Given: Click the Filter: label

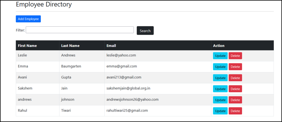Looking at the screenshot, I should pyautogui.click(x=20, y=30).
